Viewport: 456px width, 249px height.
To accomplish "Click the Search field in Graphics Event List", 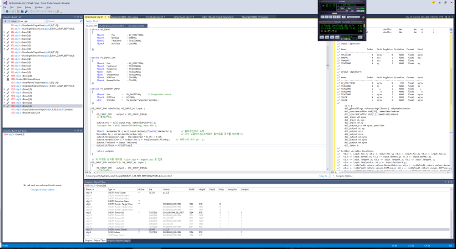I will [x=63, y=21].
